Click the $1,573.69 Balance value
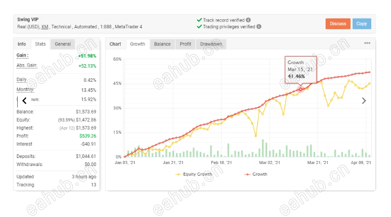391x217 pixels. click(86, 112)
